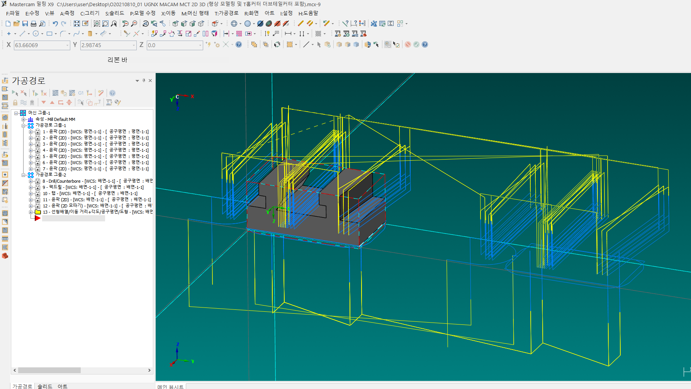The width and height of the screenshot is (691, 389).
Task: Open the S:솔리드 menu
Action: [x=115, y=13]
